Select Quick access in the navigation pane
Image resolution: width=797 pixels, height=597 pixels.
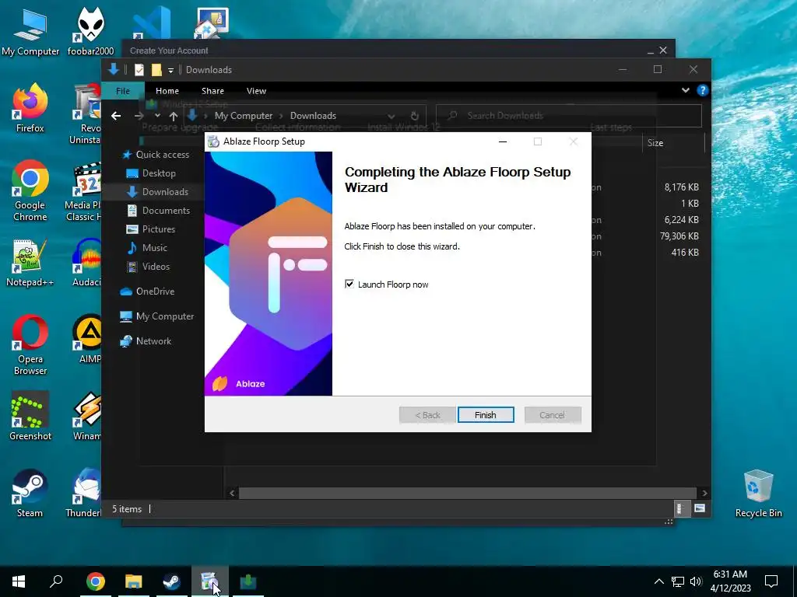point(156,155)
